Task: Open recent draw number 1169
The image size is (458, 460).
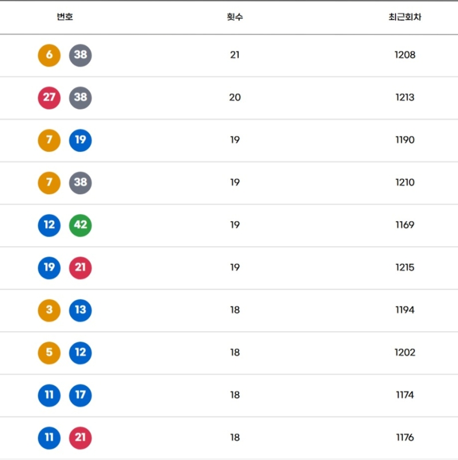Action: 405,225
